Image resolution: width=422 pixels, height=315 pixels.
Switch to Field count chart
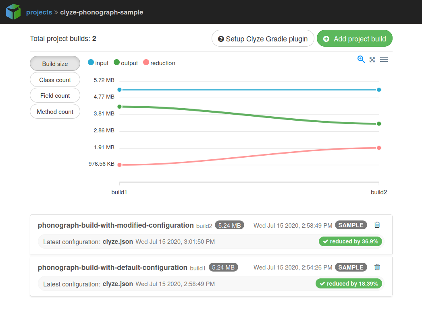tap(55, 96)
